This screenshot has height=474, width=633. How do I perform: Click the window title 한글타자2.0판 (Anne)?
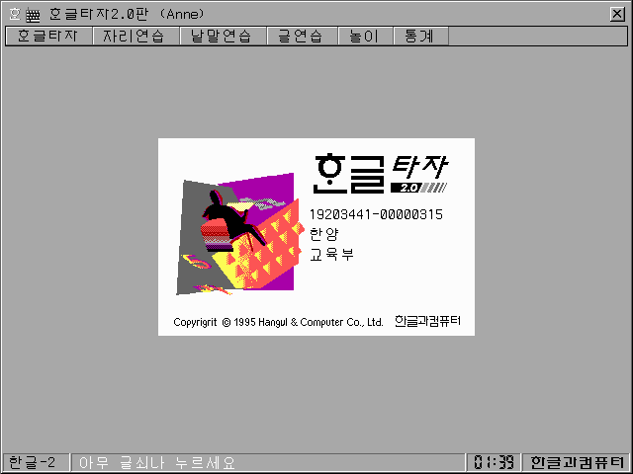[x=127, y=15]
